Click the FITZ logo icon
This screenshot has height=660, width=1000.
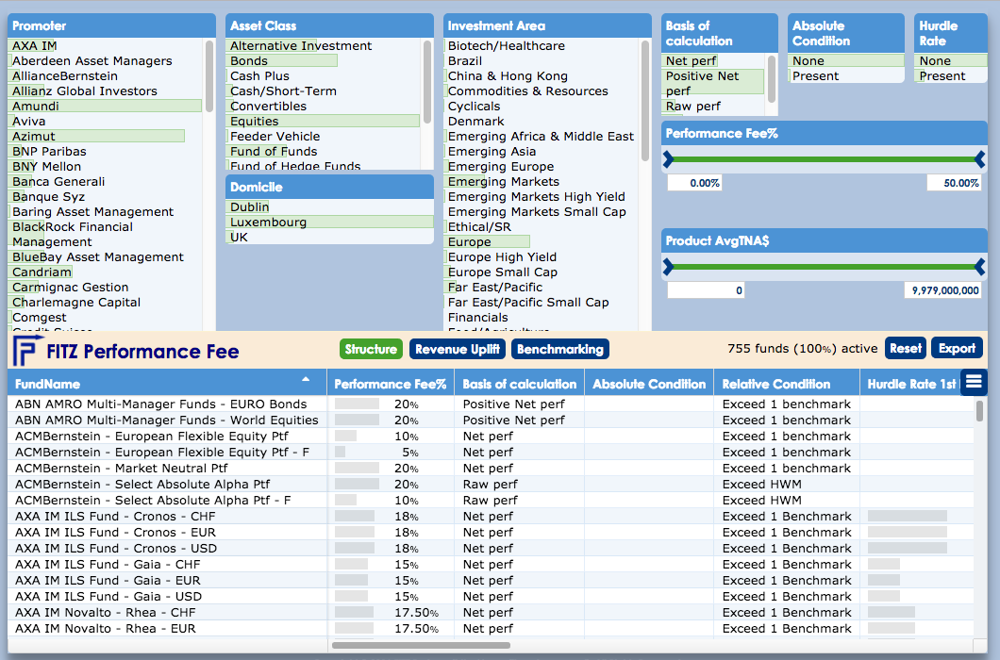point(25,350)
